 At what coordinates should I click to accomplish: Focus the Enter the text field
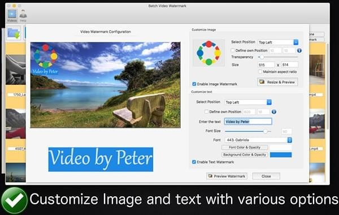tap(248, 122)
